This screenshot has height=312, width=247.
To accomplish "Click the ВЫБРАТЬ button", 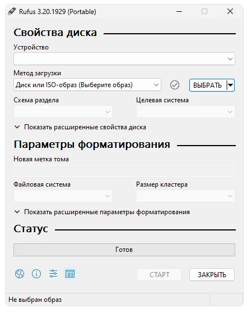I will click(207, 85).
